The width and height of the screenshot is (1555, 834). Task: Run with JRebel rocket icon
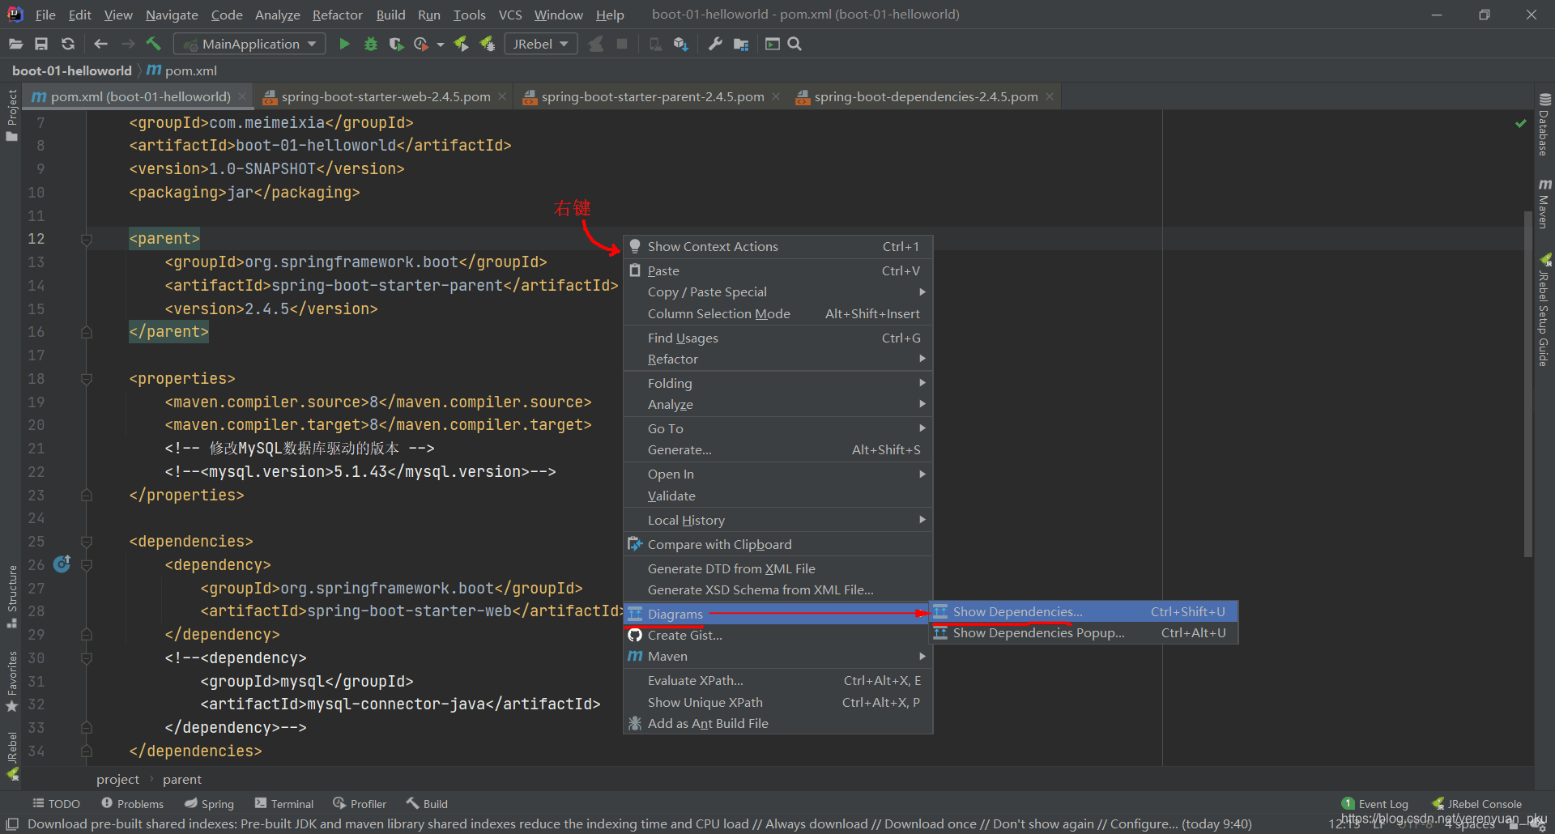(461, 44)
